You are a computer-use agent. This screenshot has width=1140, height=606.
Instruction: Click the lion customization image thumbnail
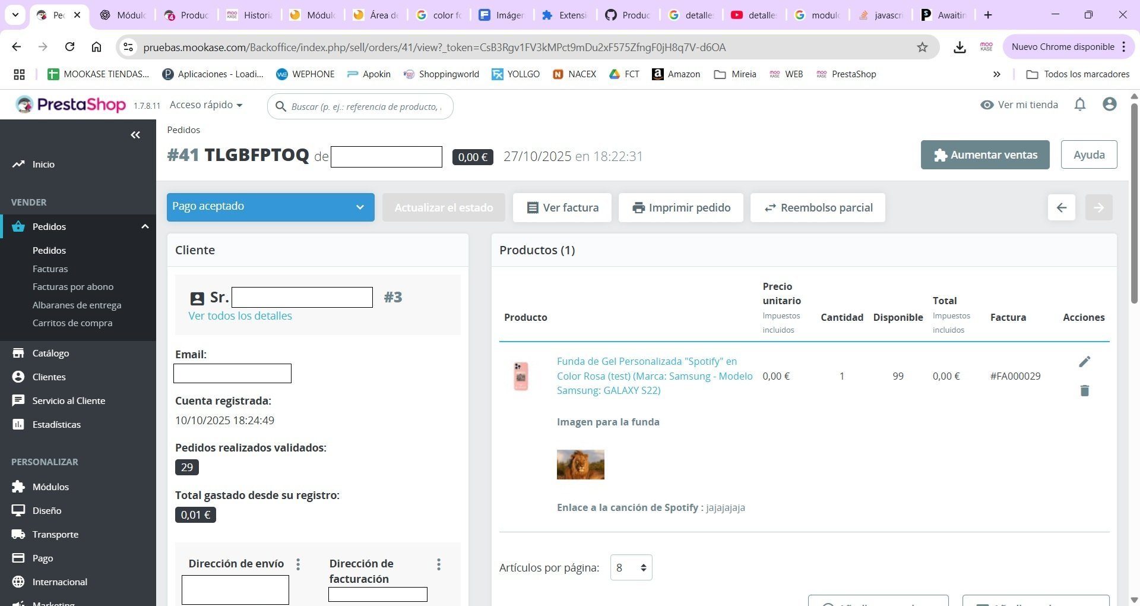point(581,465)
